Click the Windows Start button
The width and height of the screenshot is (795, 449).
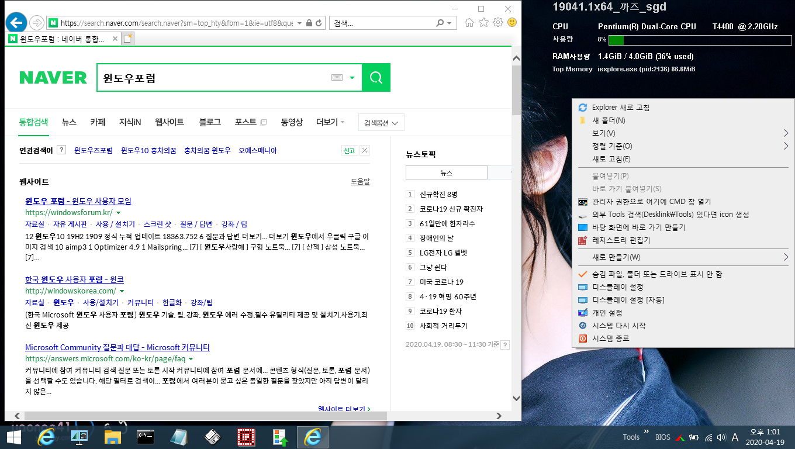click(14, 437)
